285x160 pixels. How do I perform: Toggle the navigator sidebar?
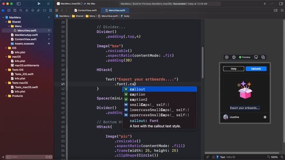coord(19,4)
